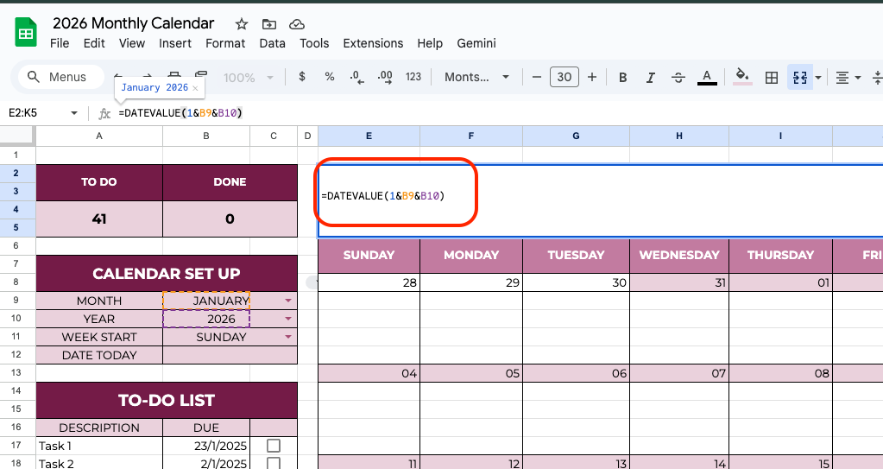Click the horizontal align icon
883x469 pixels.
[x=842, y=77]
